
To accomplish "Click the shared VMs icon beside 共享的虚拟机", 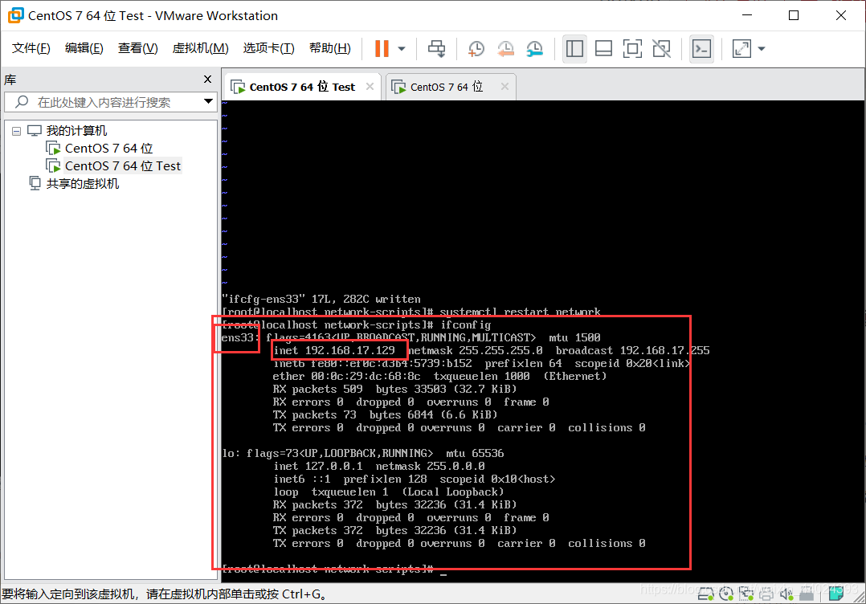I will [x=35, y=183].
